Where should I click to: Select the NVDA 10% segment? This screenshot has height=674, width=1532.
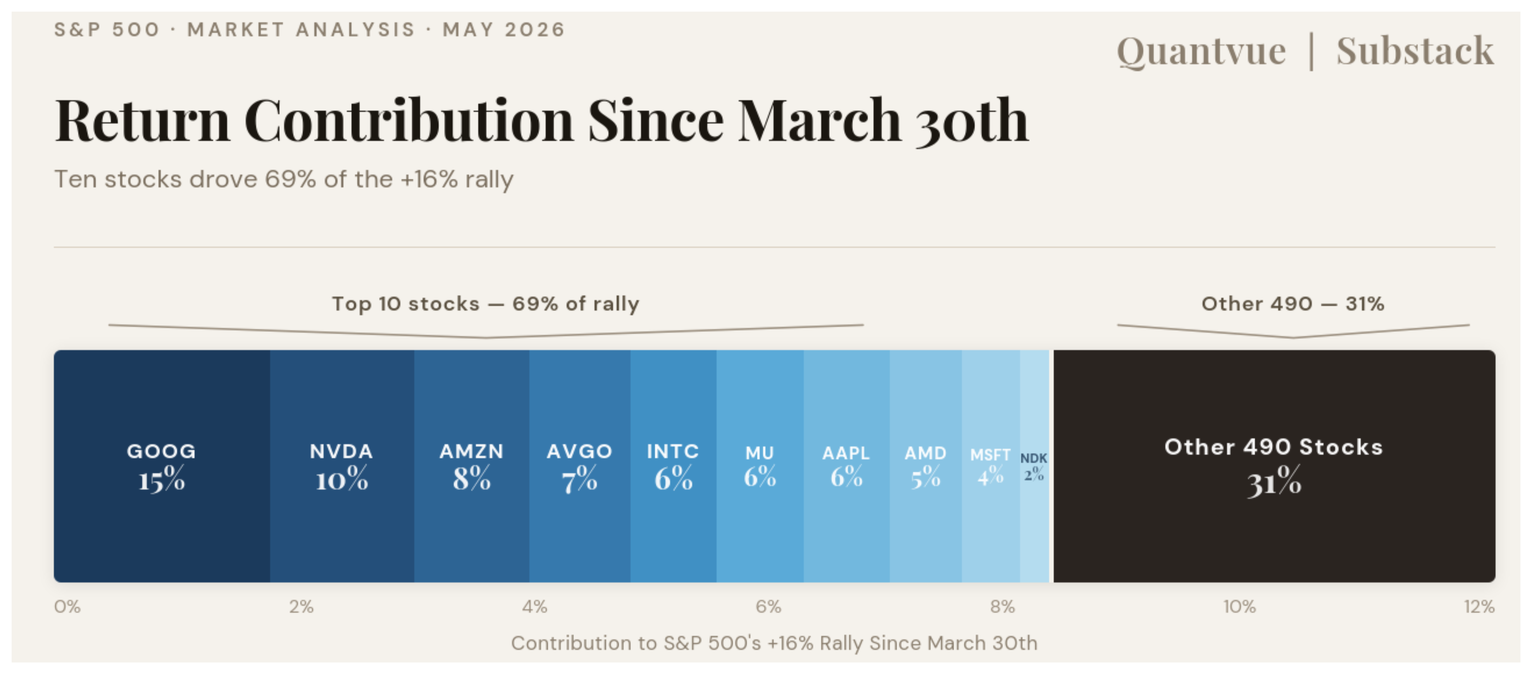(342, 466)
